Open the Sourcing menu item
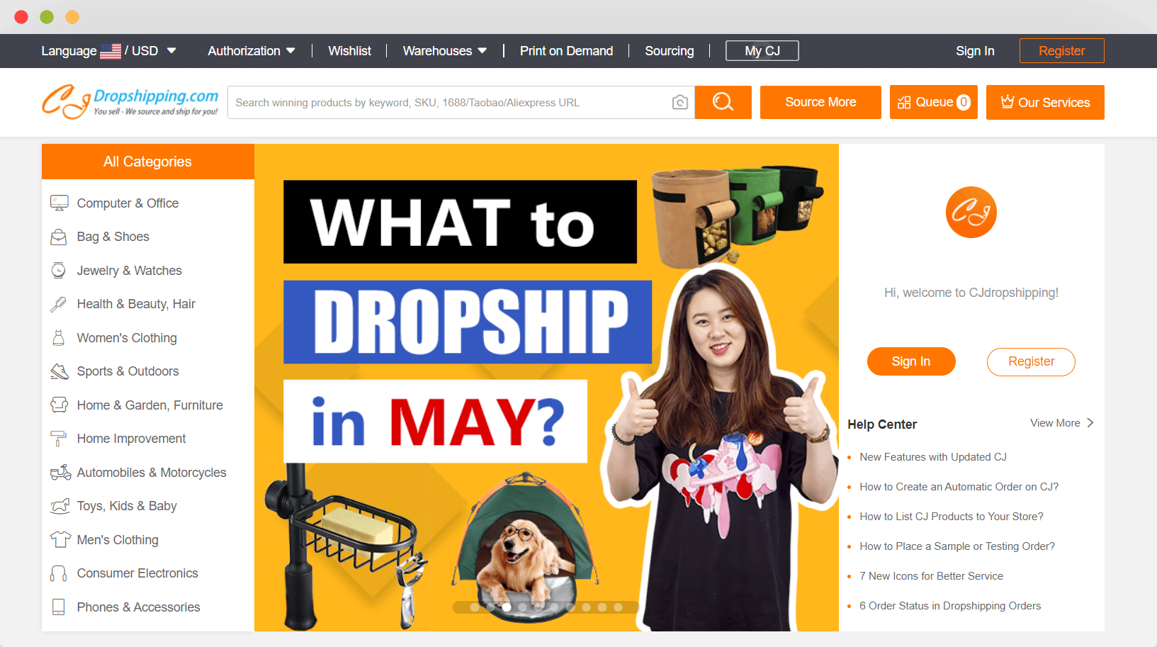Viewport: 1157px width, 647px height. [x=669, y=51]
